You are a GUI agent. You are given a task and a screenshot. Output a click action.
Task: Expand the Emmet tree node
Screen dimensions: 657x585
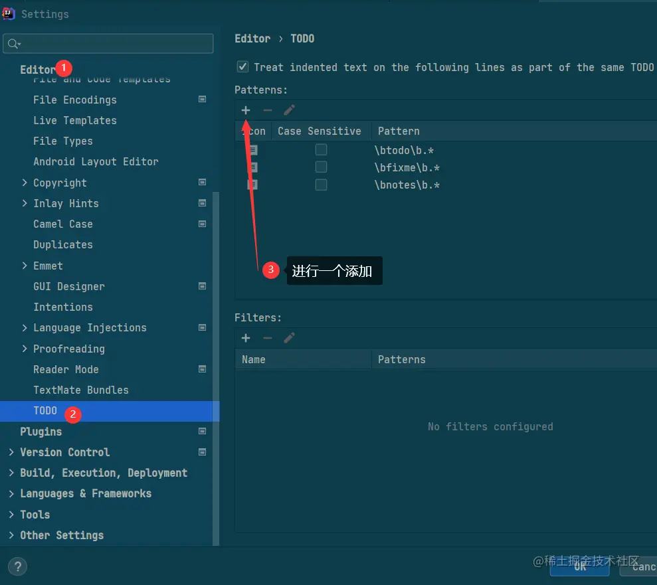click(25, 266)
